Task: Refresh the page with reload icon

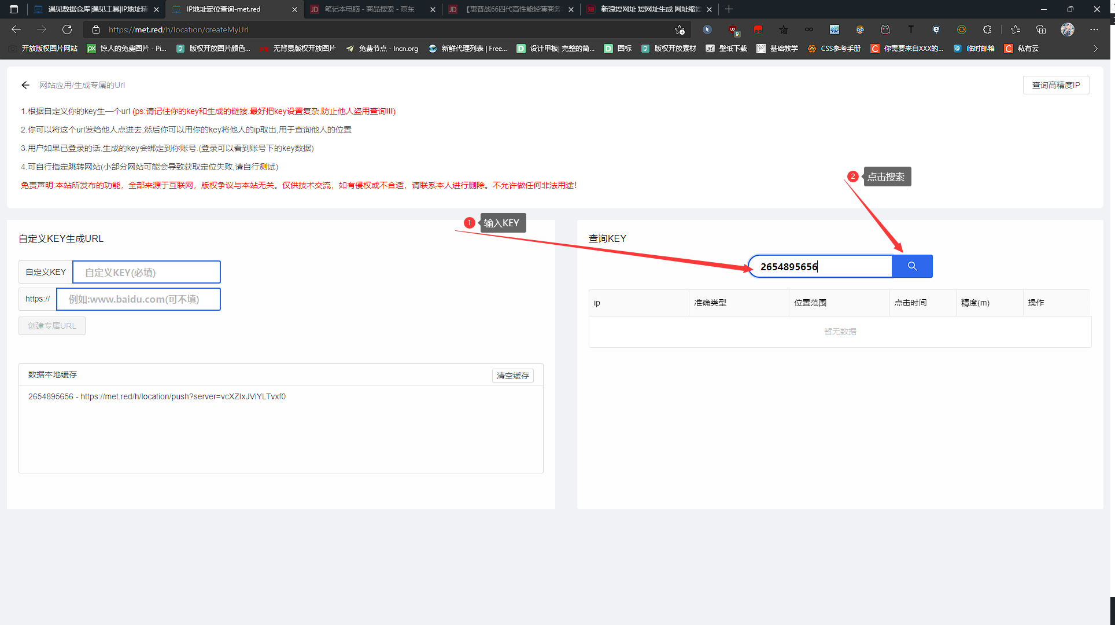Action: pyautogui.click(x=67, y=30)
